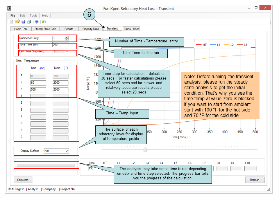Click the row 8 Temp input field

point(60,124)
